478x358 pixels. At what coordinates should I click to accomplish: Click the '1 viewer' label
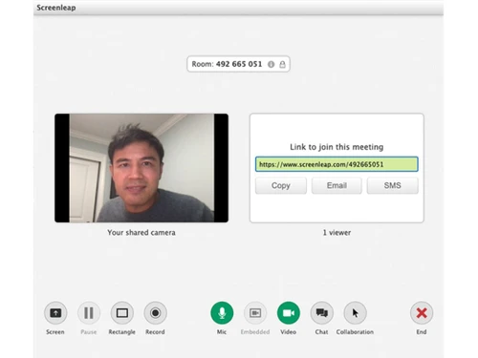tap(337, 233)
